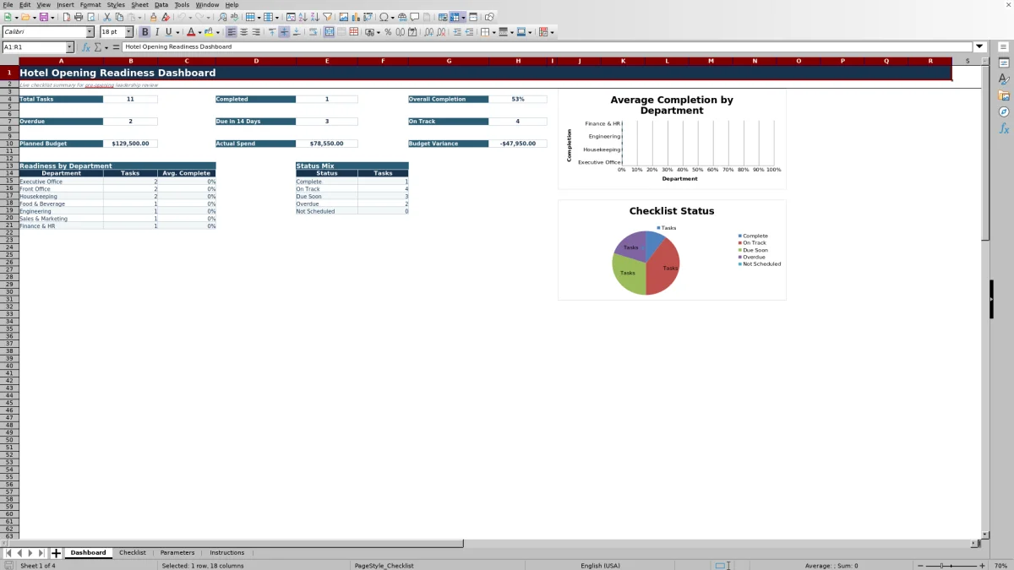1014x570 pixels.
Task: Click the background color highlight swatch
Action: pyautogui.click(x=207, y=32)
